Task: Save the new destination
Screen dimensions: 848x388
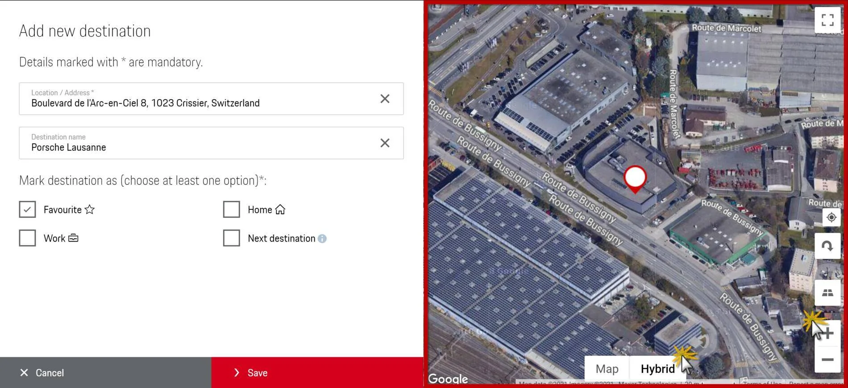Action: 317,372
